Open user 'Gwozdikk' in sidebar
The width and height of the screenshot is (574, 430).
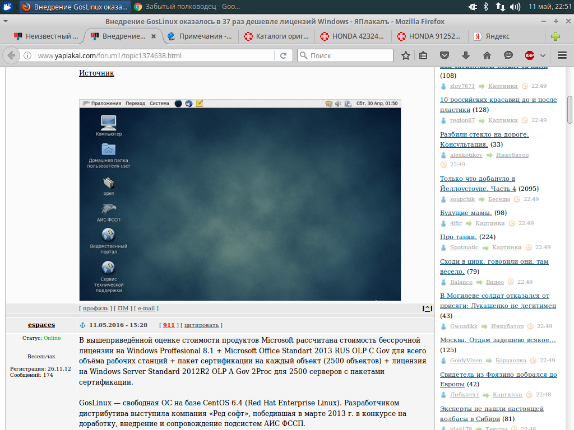(x=464, y=326)
